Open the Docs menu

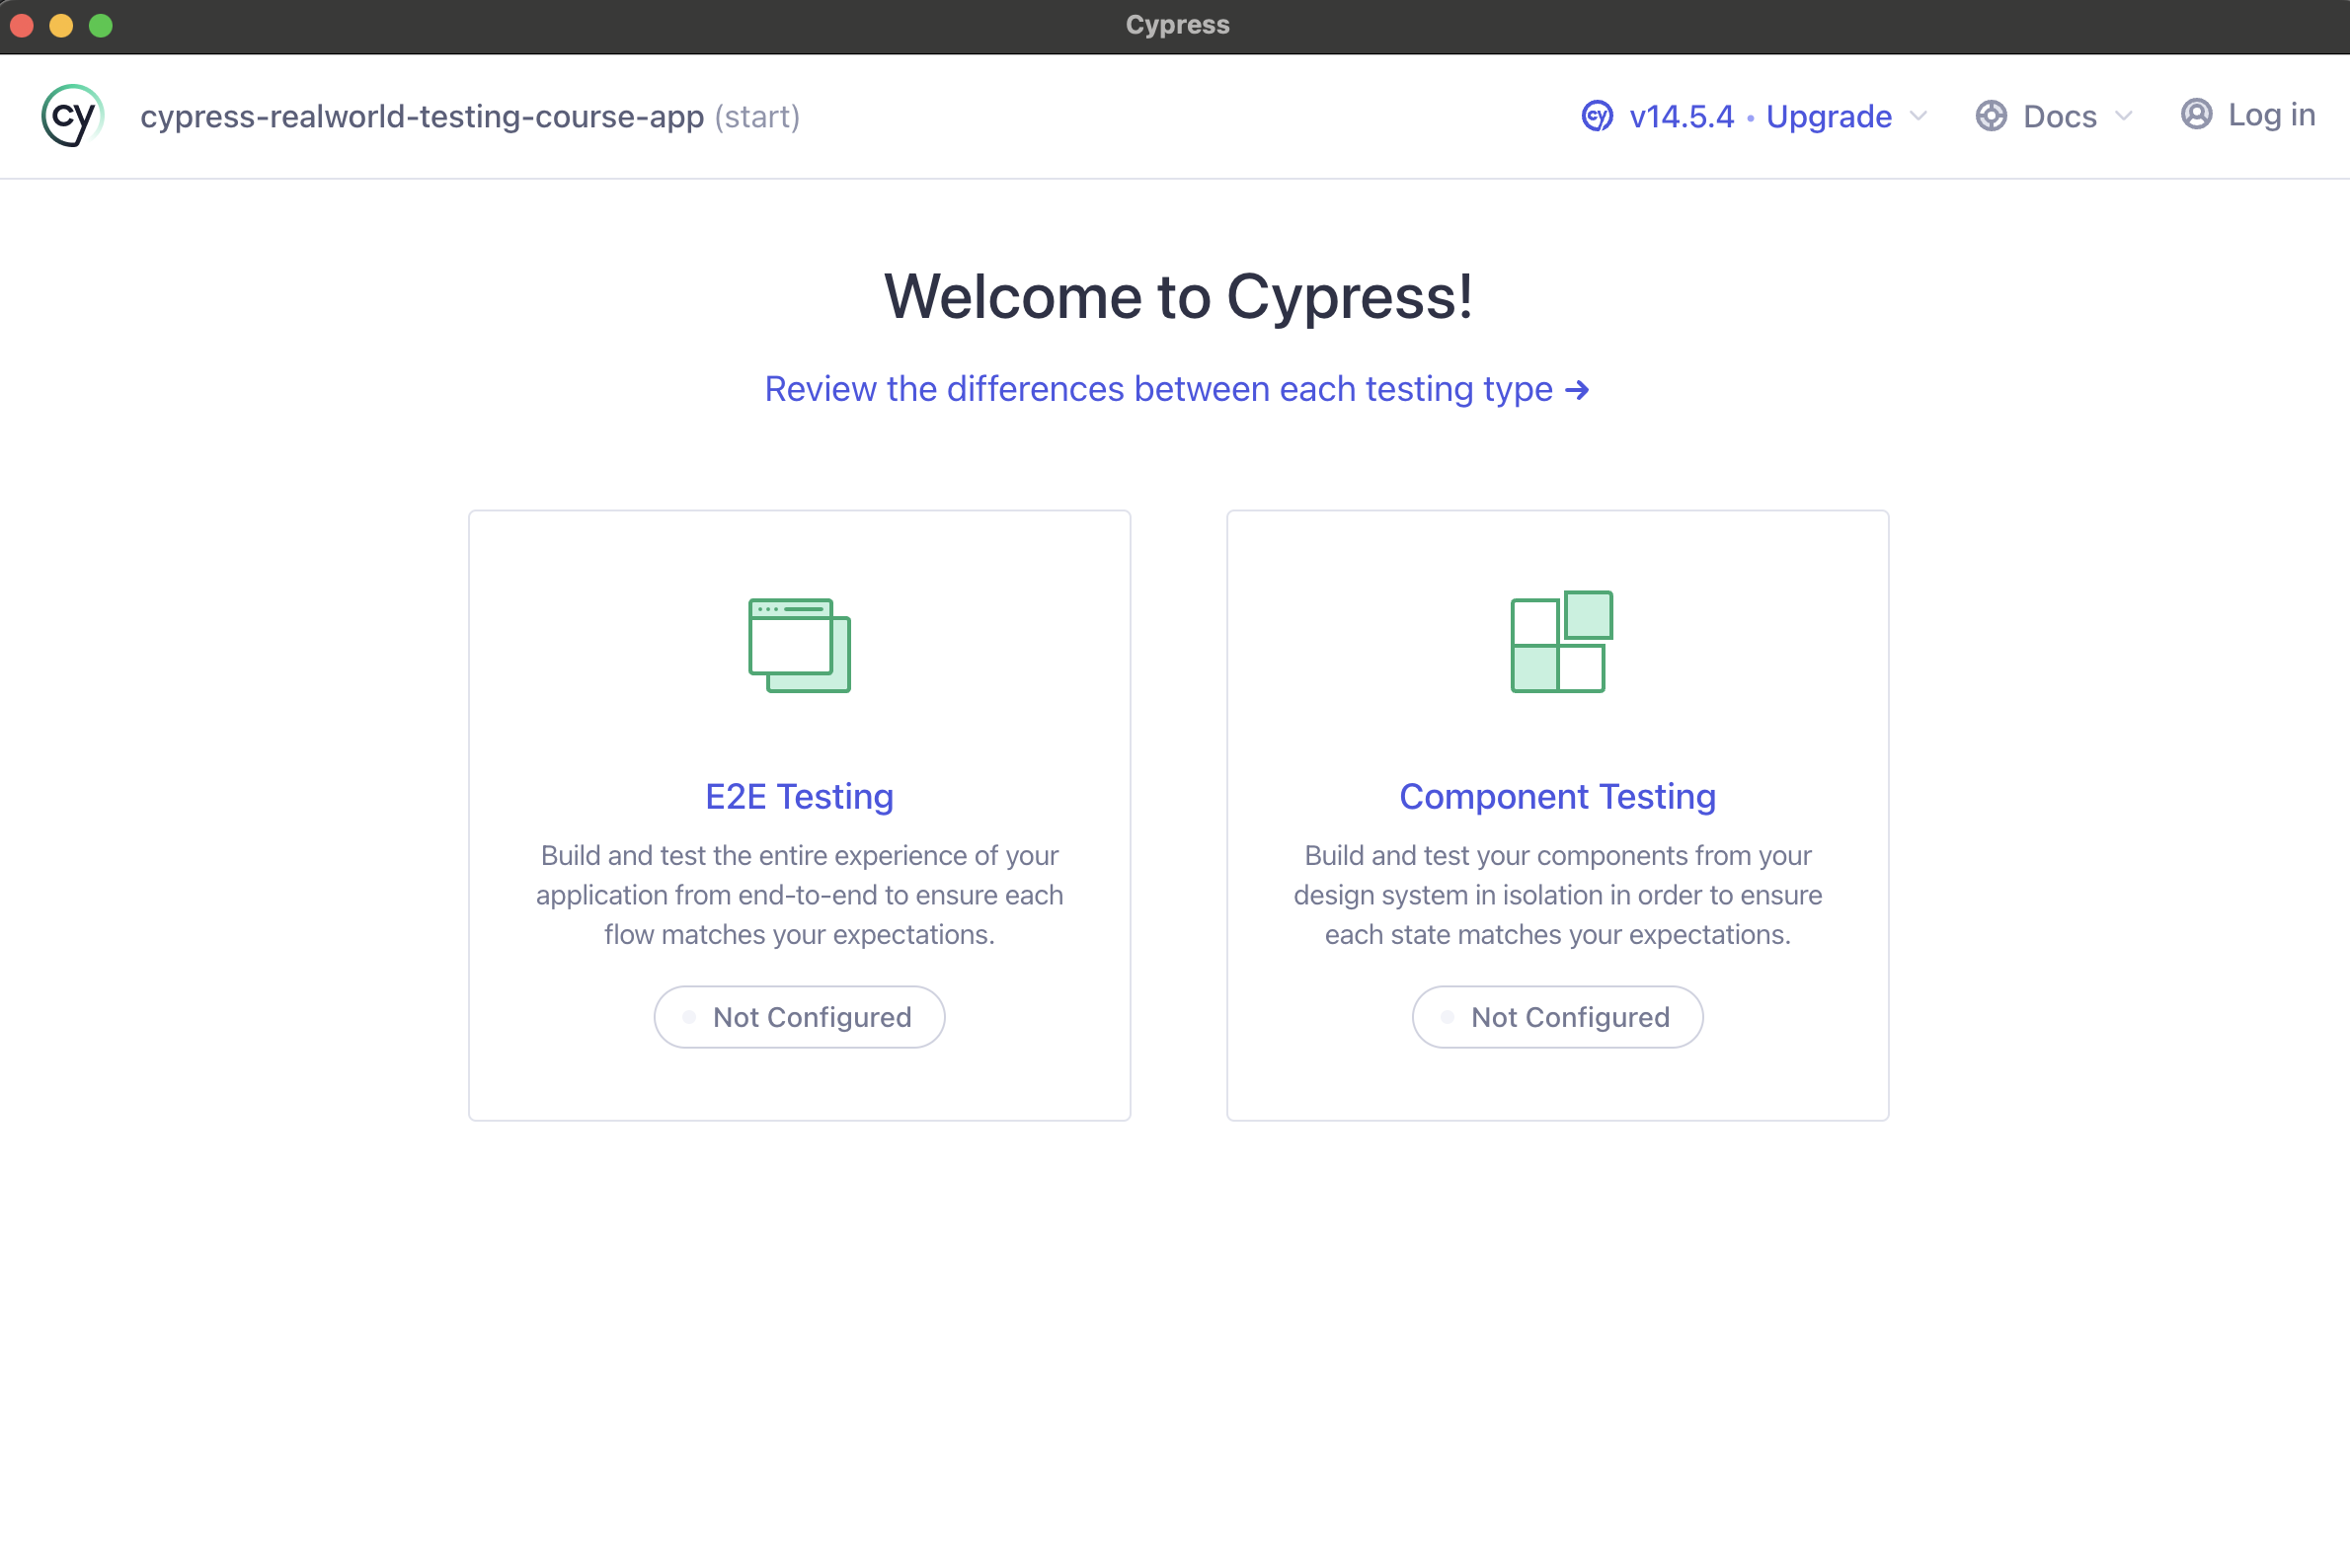[2059, 117]
